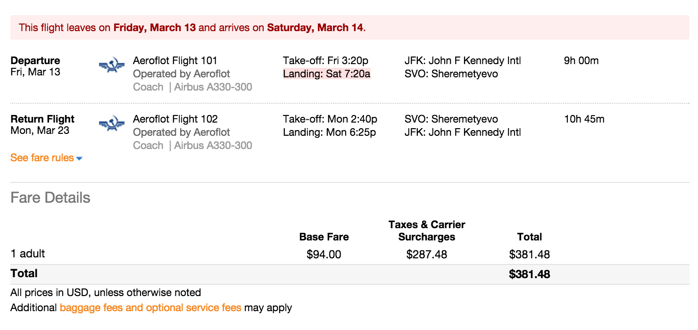Click the Base Fare amount $94.00
The image size is (698, 330).
click(324, 255)
